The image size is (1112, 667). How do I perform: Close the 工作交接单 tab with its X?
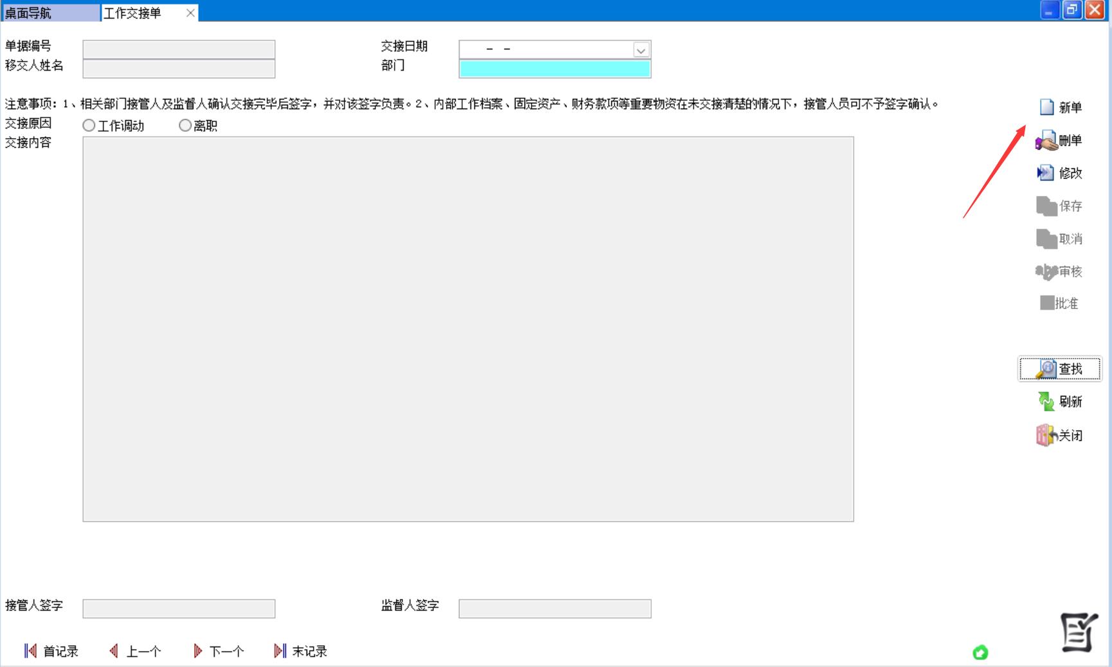pyautogui.click(x=190, y=13)
